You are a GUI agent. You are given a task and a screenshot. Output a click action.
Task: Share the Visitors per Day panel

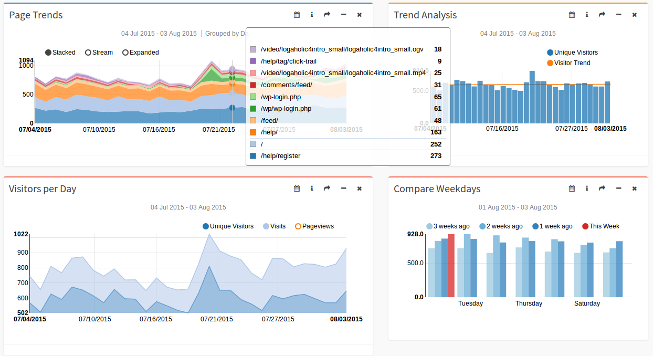(327, 189)
